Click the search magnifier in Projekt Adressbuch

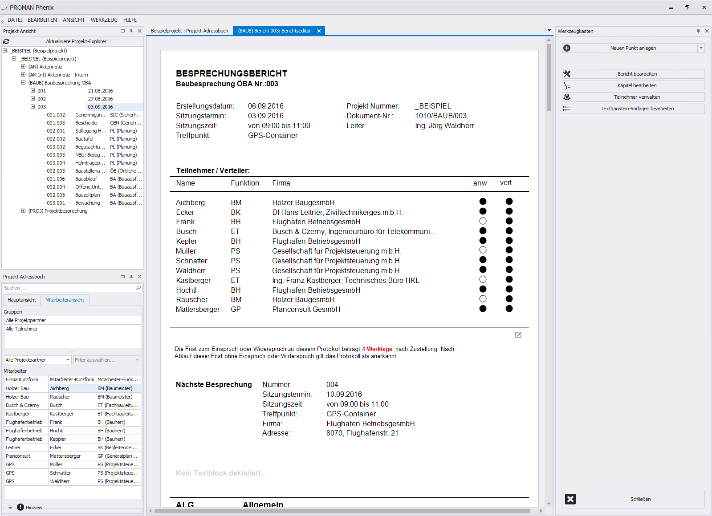tap(138, 288)
